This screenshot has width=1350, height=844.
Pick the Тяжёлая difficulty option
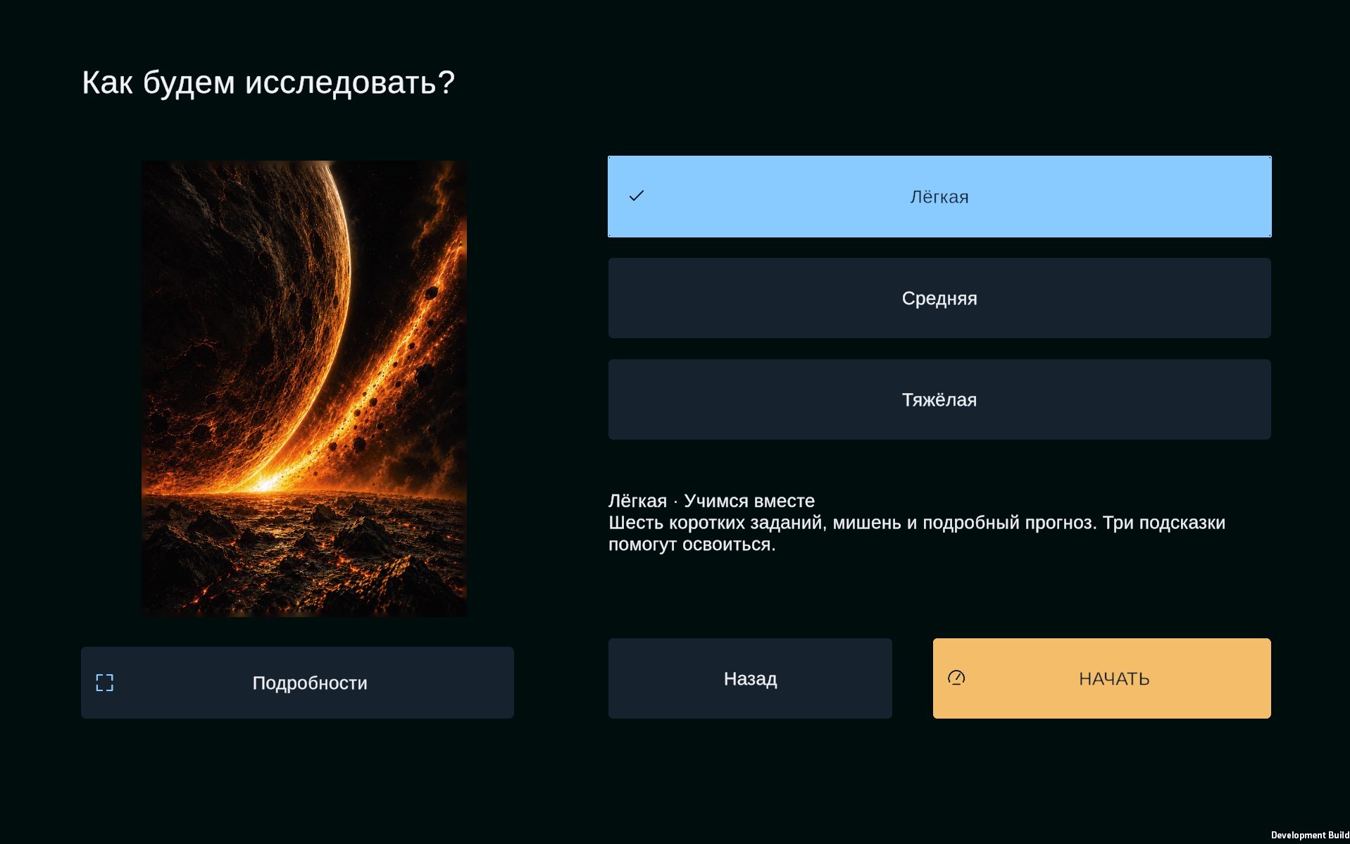coord(939,399)
